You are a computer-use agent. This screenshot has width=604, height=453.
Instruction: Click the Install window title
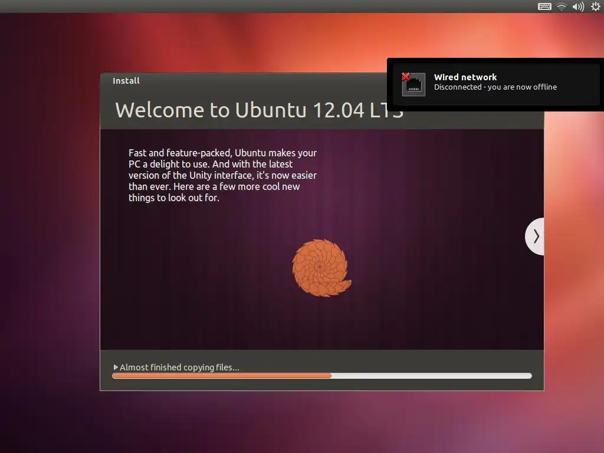click(x=126, y=81)
